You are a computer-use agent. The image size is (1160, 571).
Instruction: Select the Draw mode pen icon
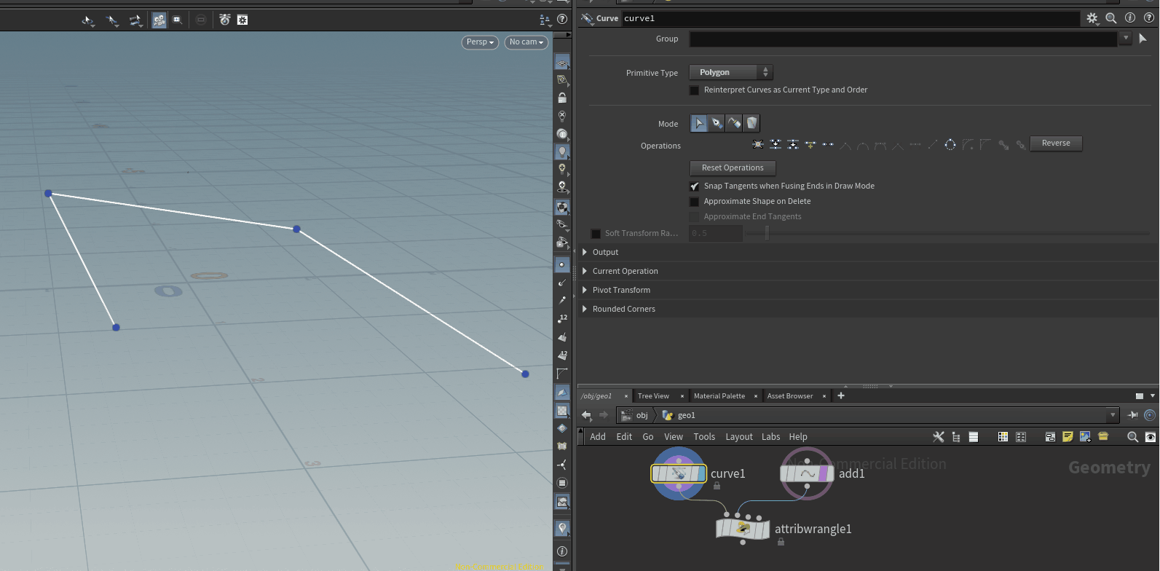(717, 123)
